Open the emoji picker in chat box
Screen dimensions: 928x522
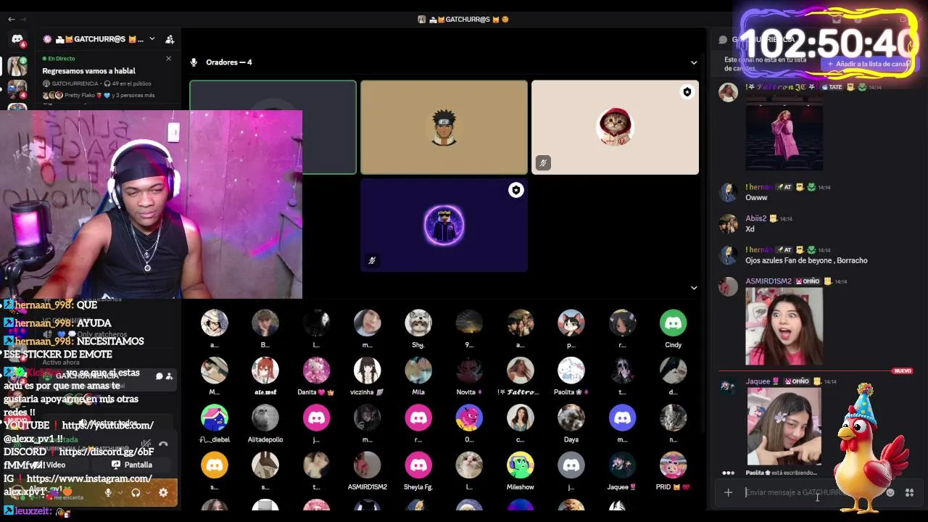[x=890, y=493]
